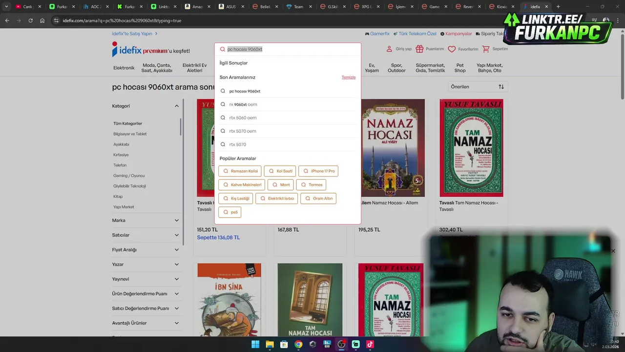Open the Önerilen sort dropdown
This screenshot has height=352, width=625.
(478, 87)
